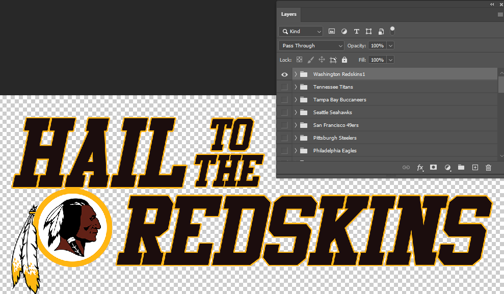
Task: Filter layers by smart objects icon
Action: click(381, 31)
